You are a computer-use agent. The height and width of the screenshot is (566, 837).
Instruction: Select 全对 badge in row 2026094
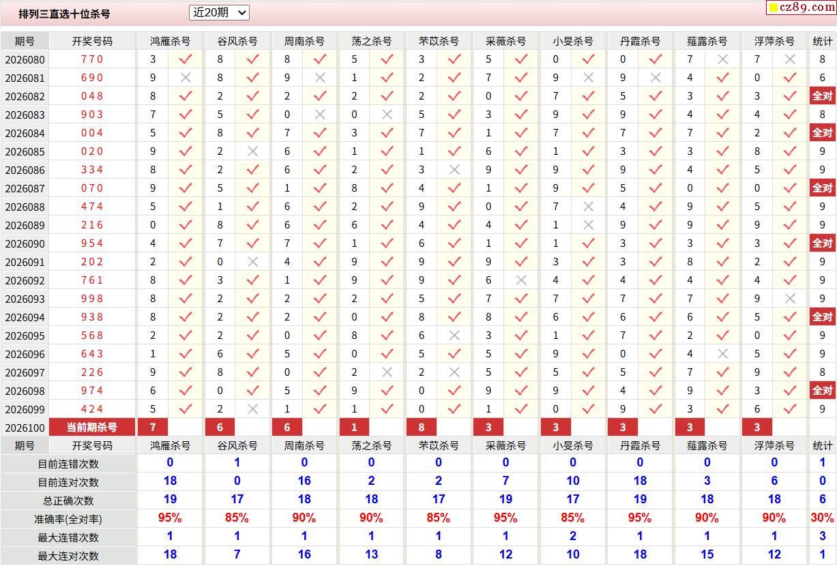tap(823, 317)
